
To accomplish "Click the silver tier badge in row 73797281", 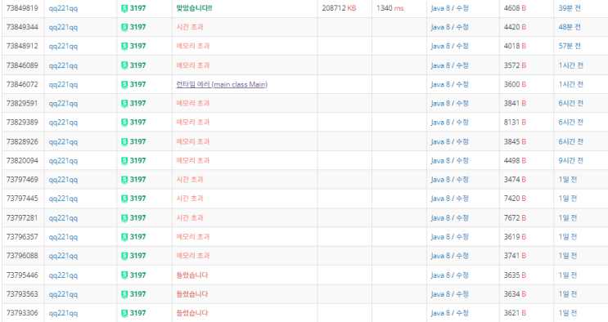I will point(124,218).
